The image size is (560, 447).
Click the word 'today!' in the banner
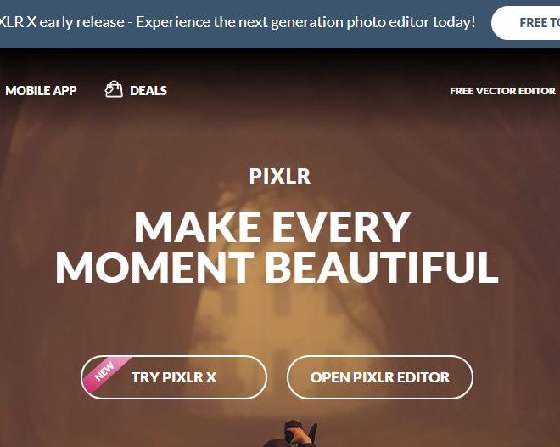454,22
